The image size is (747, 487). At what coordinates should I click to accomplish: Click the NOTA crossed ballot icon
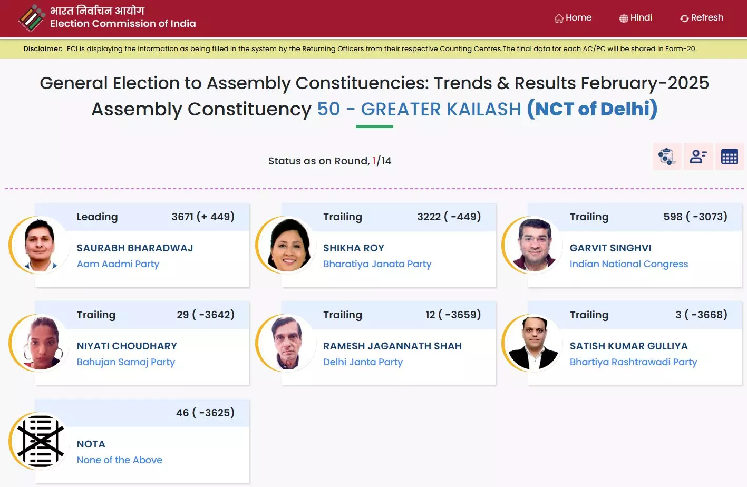(41, 441)
